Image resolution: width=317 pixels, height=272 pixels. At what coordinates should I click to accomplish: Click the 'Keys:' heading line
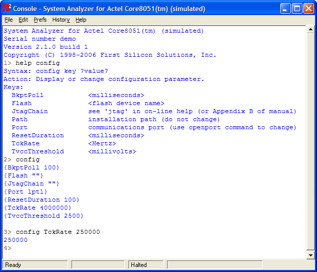pyautogui.click(x=14, y=87)
